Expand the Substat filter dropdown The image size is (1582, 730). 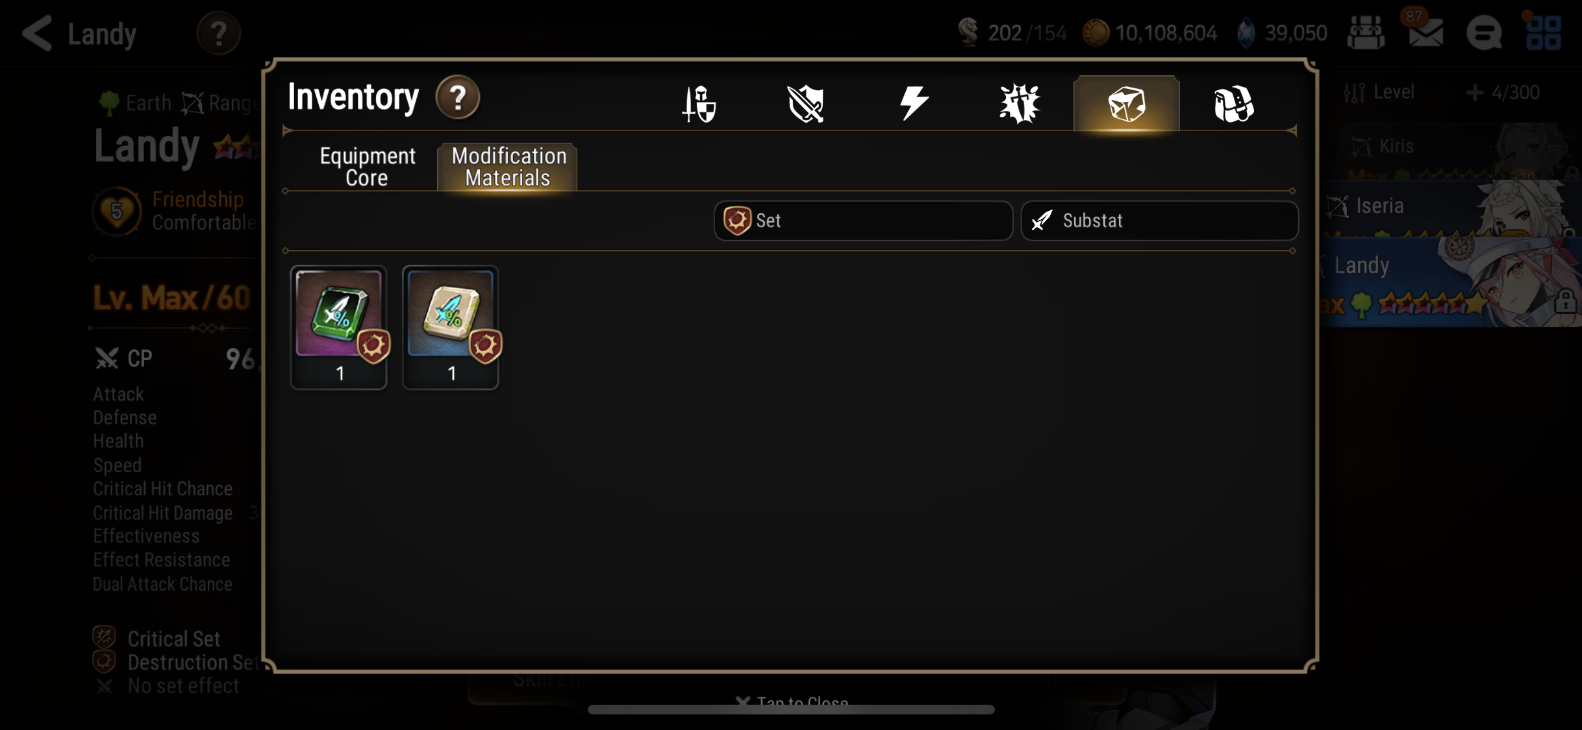tap(1159, 221)
